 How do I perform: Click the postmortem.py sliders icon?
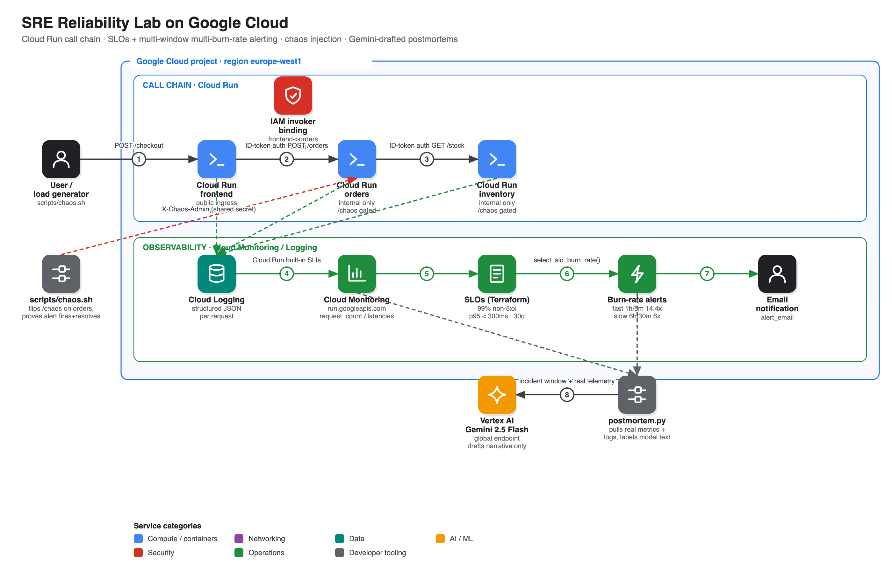pyautogui.click(x=637, y=394)
